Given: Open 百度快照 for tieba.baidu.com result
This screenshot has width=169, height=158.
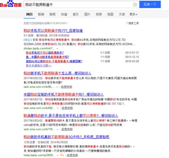Looking at the screenshot, I should (x=72, y=155).
